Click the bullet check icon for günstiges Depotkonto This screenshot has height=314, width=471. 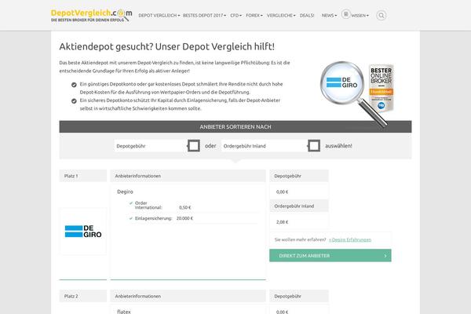74,85
